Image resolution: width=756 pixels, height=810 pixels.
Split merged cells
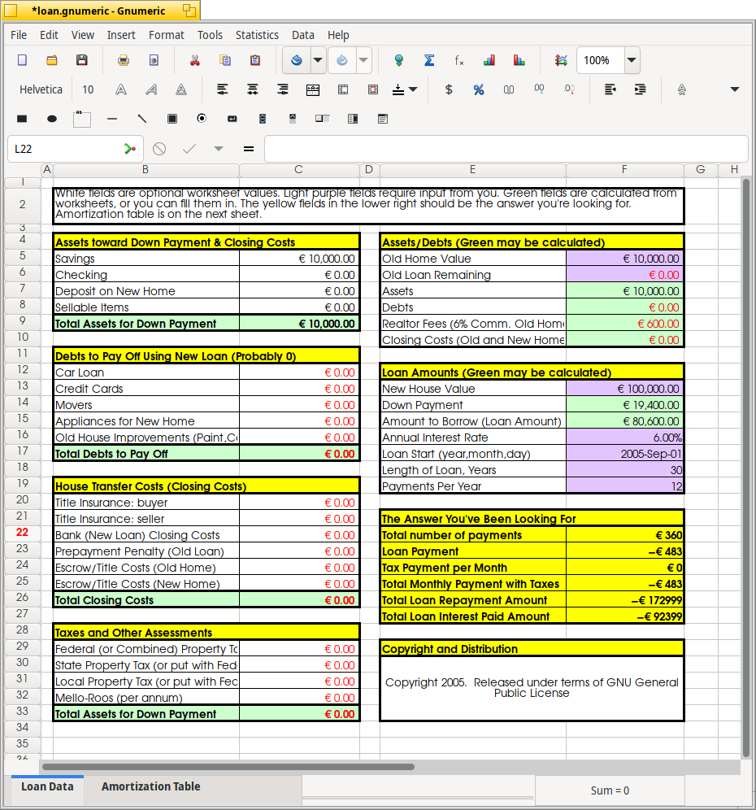(x=373, y=90)
